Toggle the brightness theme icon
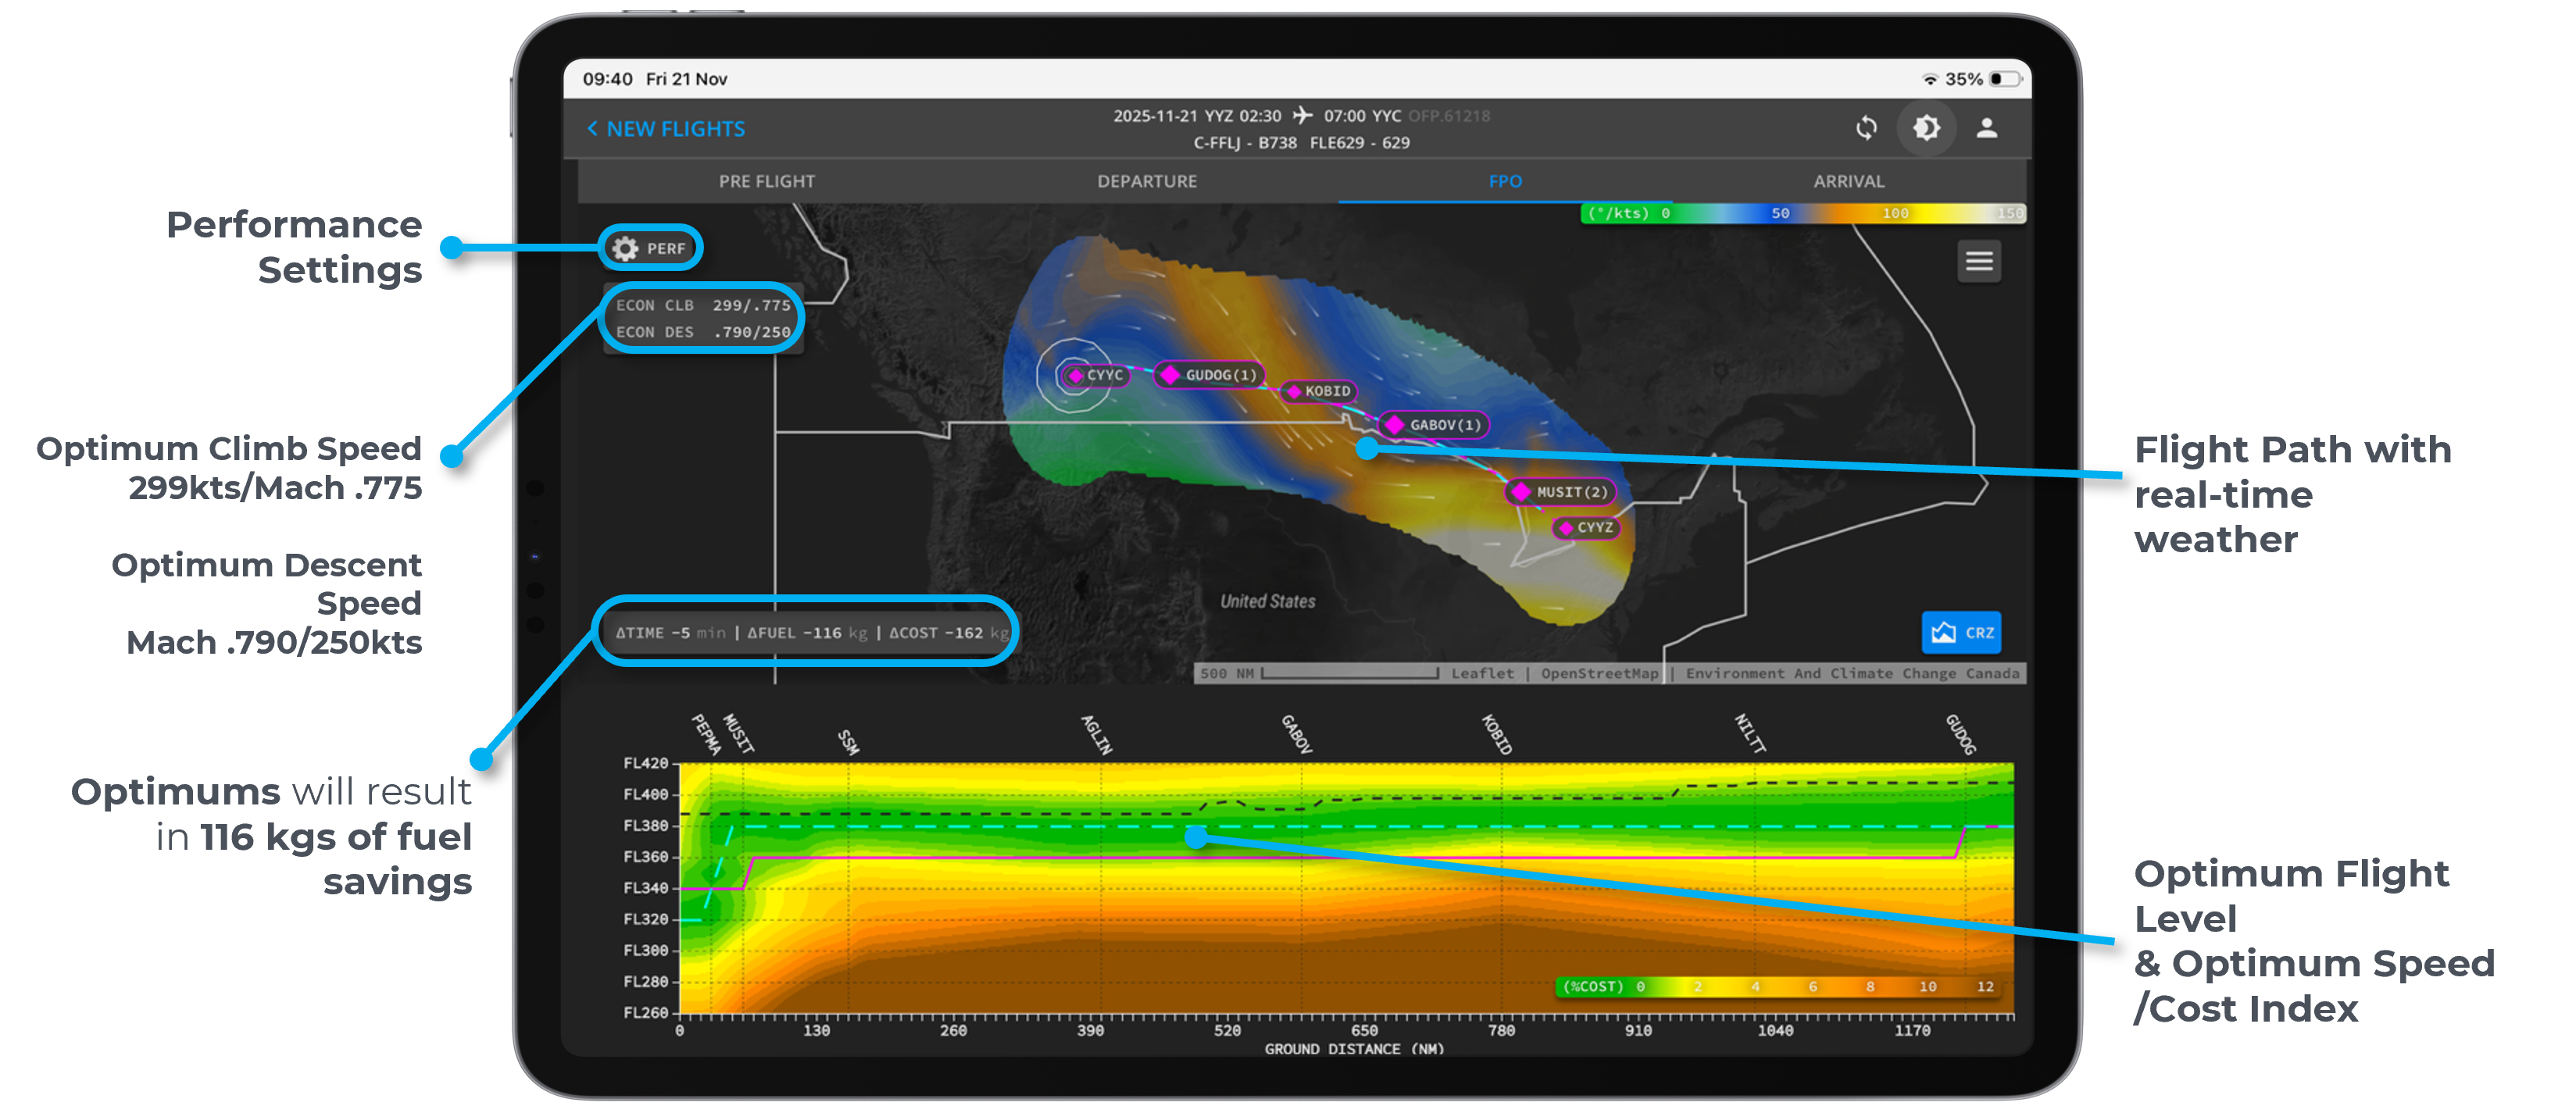The height and width of the screenshot is (1113, 2576). [1926, 128]
